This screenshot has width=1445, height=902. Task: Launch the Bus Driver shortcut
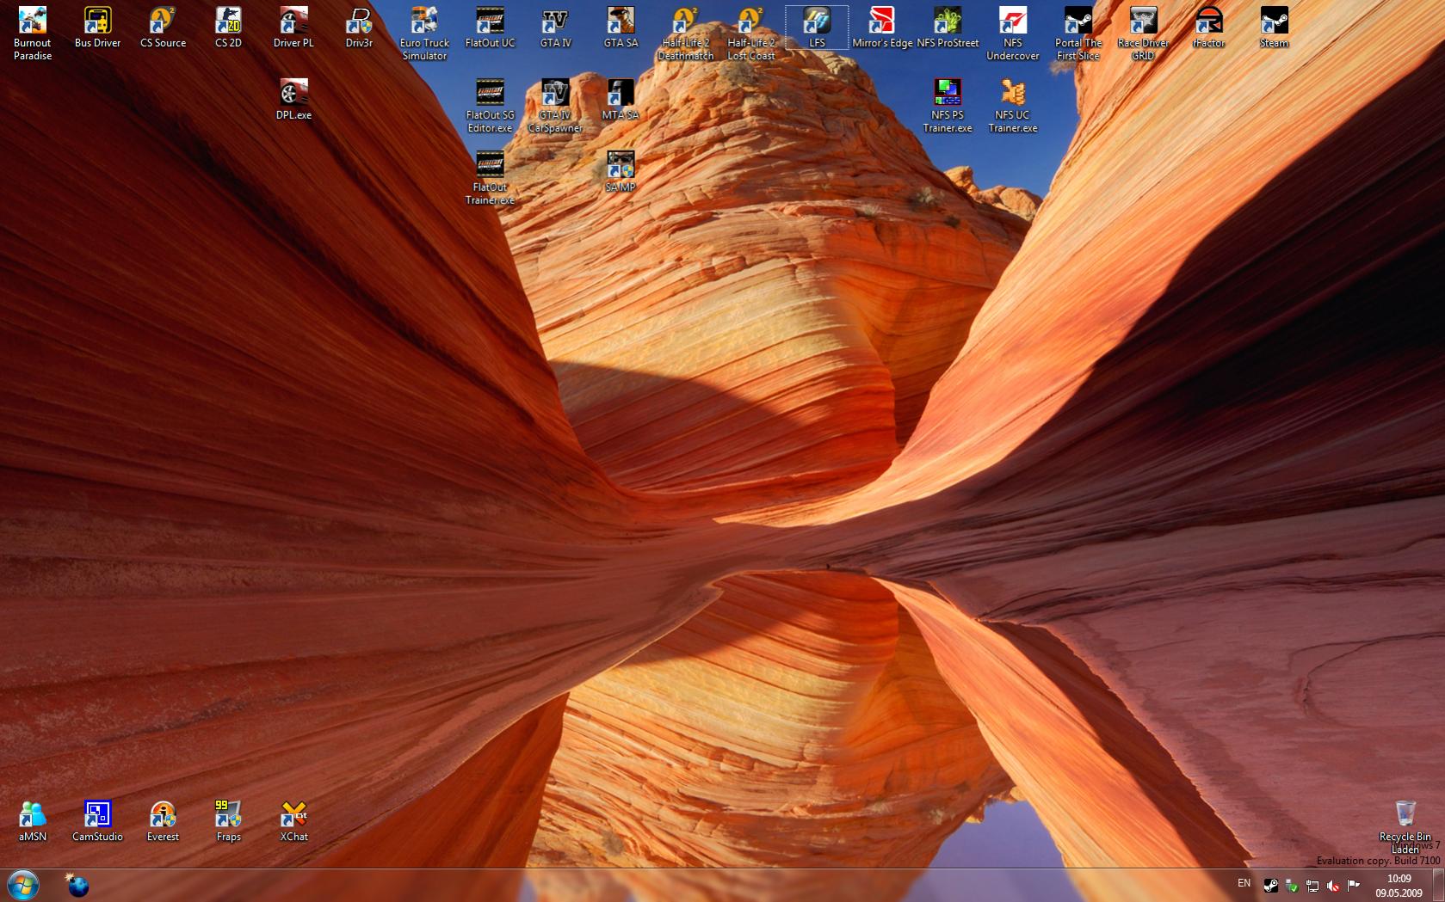click(x=97, y=28)
